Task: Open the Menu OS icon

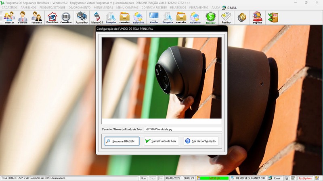Action: point(97,17)
